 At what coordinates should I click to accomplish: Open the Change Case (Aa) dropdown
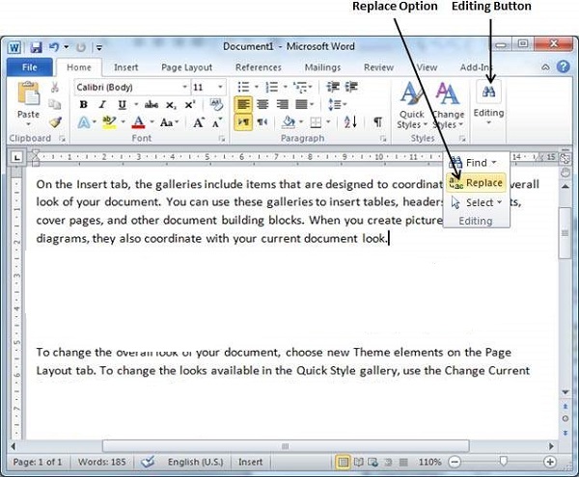coord(169,122)
